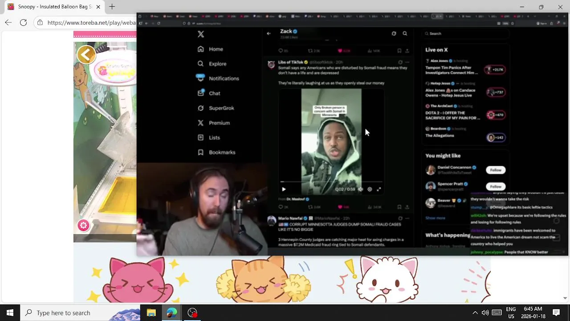This screenshot has height=321, width=570.
Task: Open the Mario Nawfal profile avatar
Action: tap(271, 221)
